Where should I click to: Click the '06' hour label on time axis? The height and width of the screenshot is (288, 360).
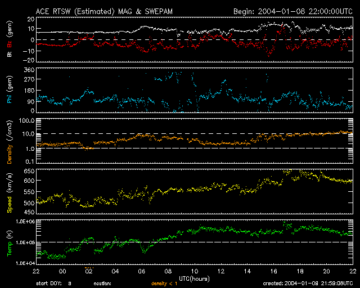142,271
